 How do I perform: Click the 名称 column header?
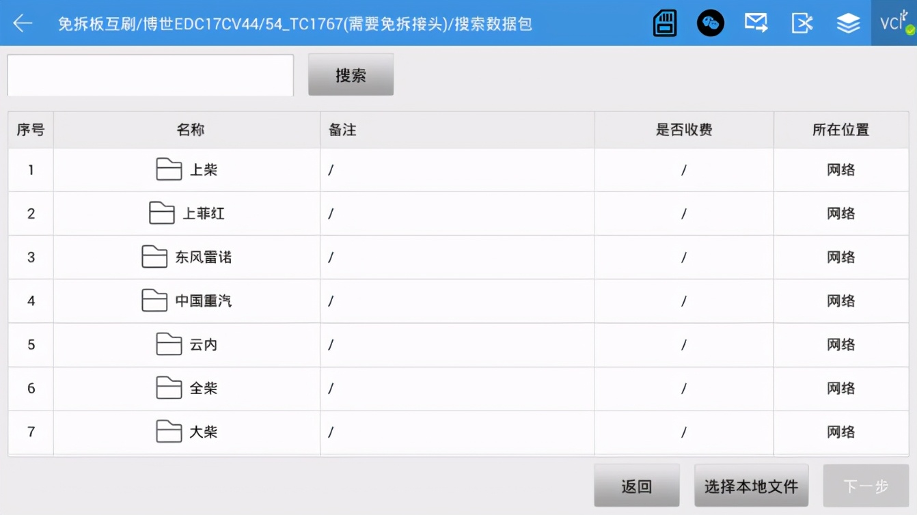click(x=187, y=130)
